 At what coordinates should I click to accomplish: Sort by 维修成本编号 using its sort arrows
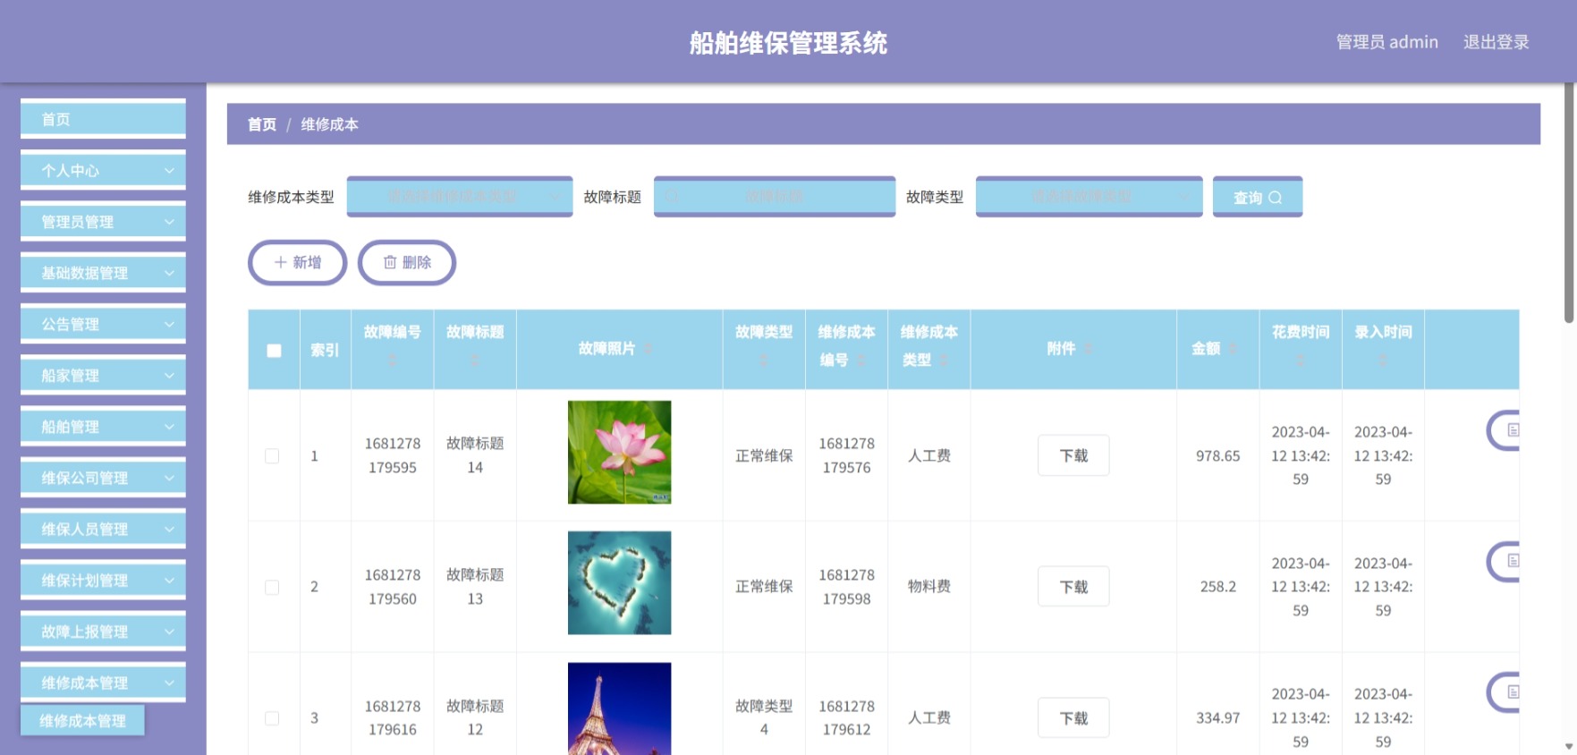tap(861, 360)
